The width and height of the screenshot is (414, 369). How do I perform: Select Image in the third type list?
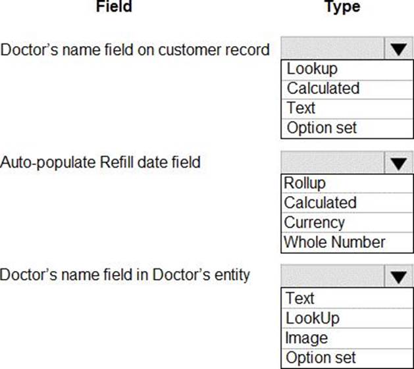pos(305,338)
